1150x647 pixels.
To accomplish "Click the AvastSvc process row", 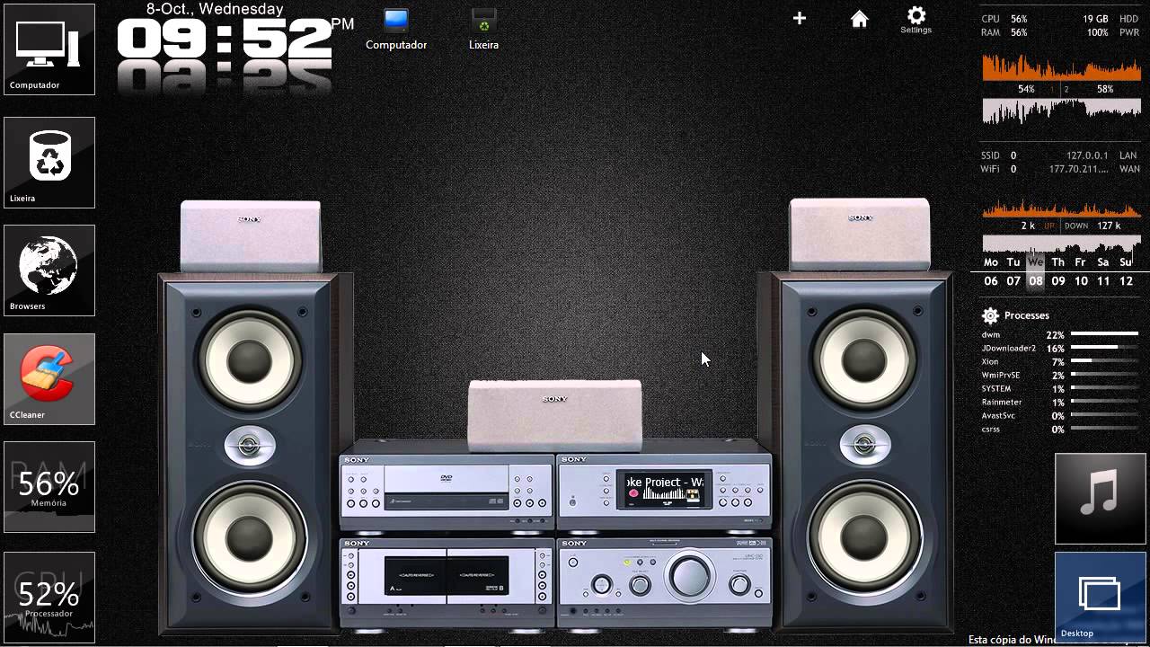I will (1060, 415).
